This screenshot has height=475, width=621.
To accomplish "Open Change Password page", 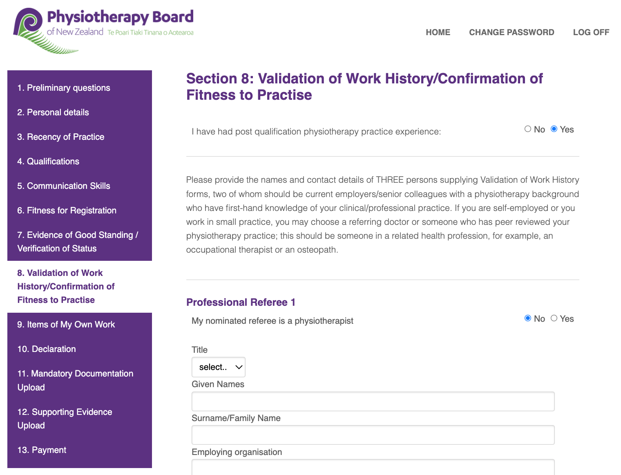I will point(512,32).
